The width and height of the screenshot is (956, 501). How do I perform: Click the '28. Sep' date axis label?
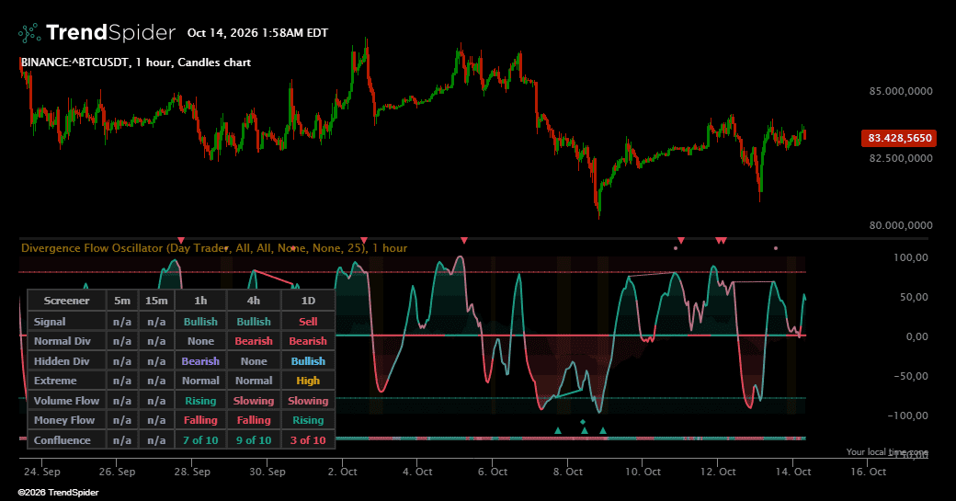coord(192,472)
